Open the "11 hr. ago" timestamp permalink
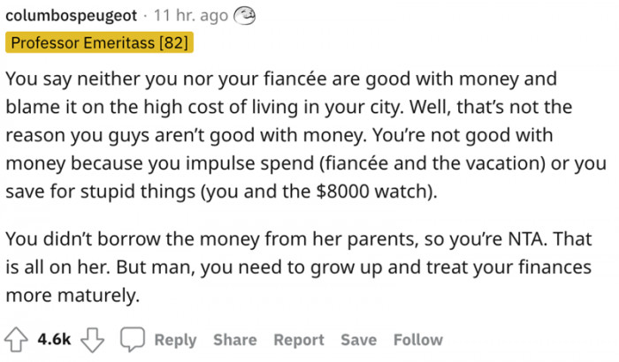Image resolution: width=619 pixels, height=362 pixels. coord(184,16)
